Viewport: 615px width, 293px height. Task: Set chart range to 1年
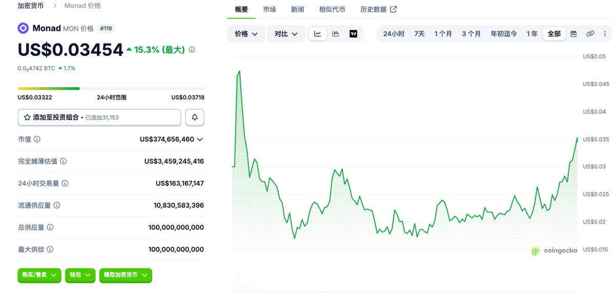532,34
